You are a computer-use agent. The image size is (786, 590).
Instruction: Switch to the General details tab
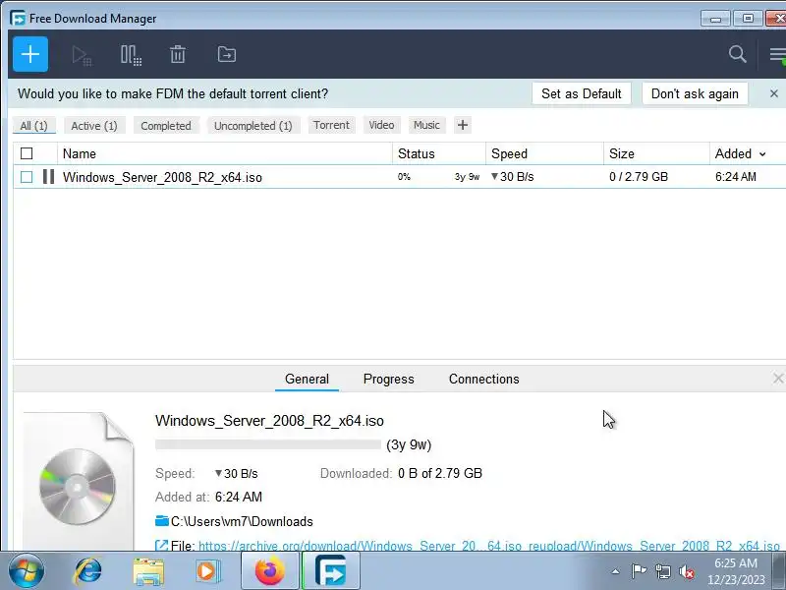(x=307, y=379)
